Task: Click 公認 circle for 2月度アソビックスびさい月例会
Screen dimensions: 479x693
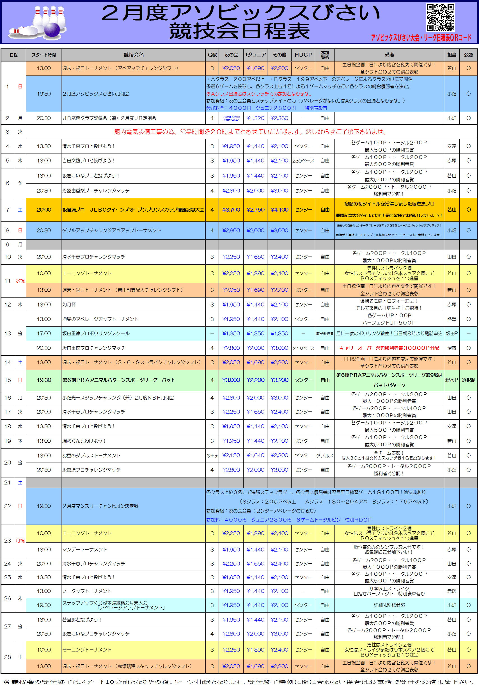Action: [468, 94]
